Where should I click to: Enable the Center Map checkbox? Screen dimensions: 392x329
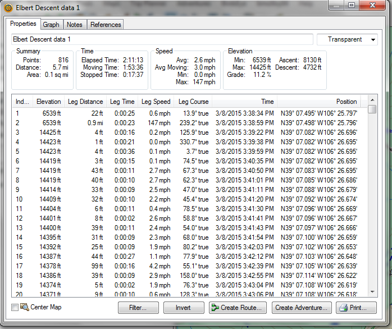pyautogui.click(x=15, y=307)
